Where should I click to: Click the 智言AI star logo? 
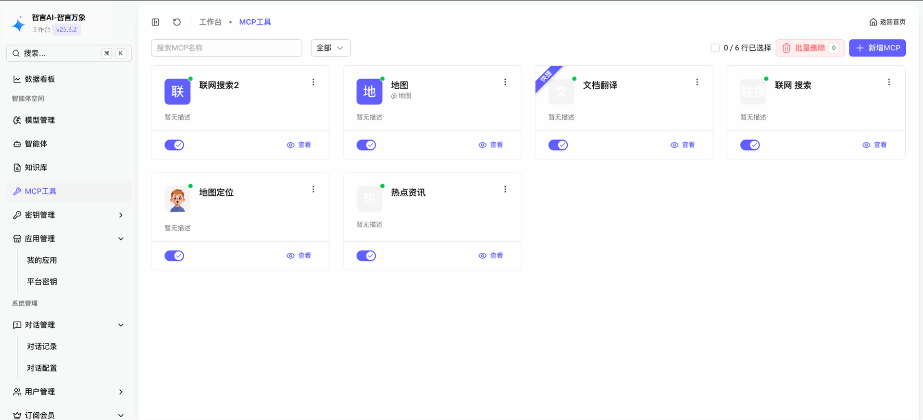[19, 24]
